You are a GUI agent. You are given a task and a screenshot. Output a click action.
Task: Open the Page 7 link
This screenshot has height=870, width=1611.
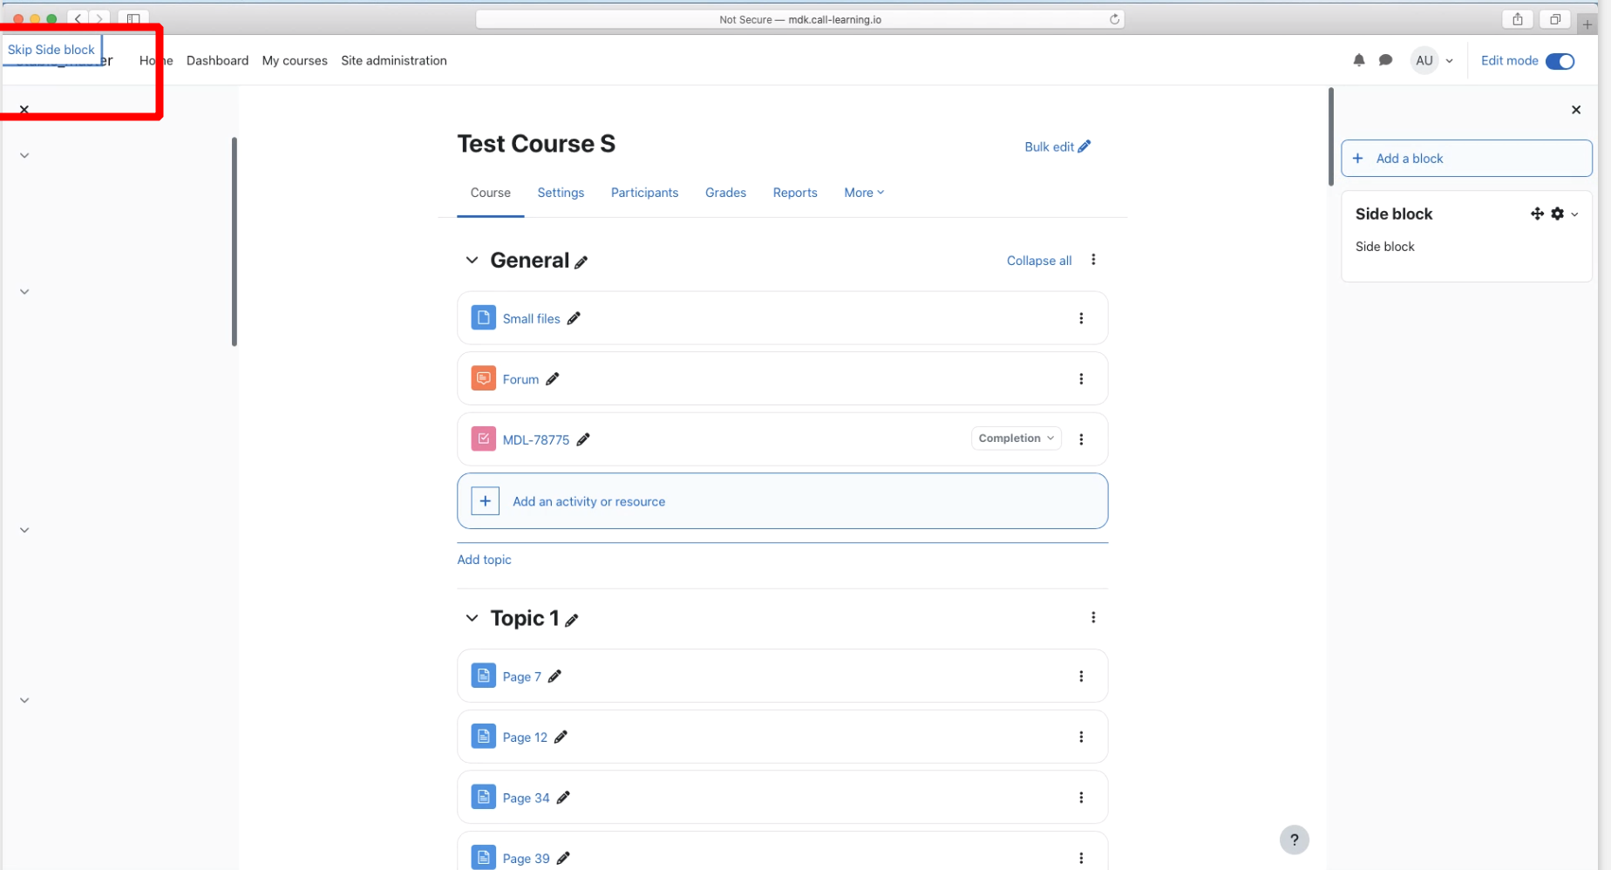[x=521, y=677]
